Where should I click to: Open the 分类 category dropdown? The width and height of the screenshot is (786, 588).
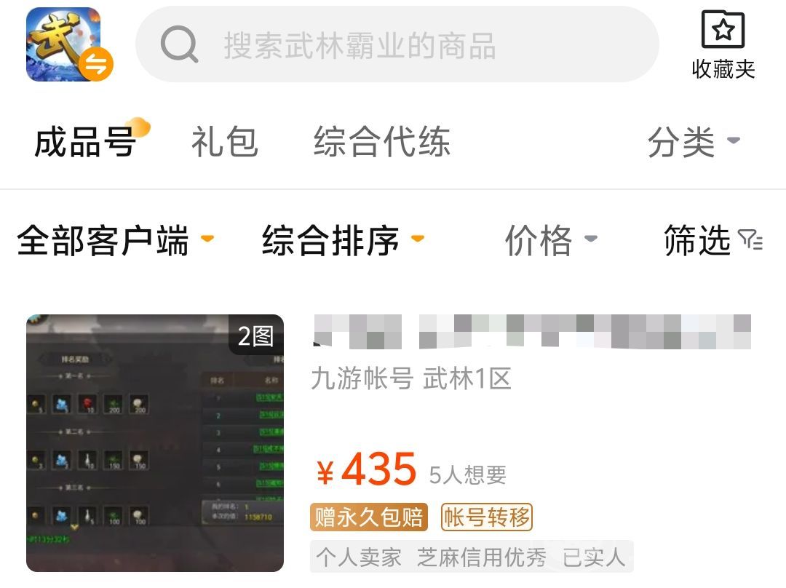(x=694, y=142)
